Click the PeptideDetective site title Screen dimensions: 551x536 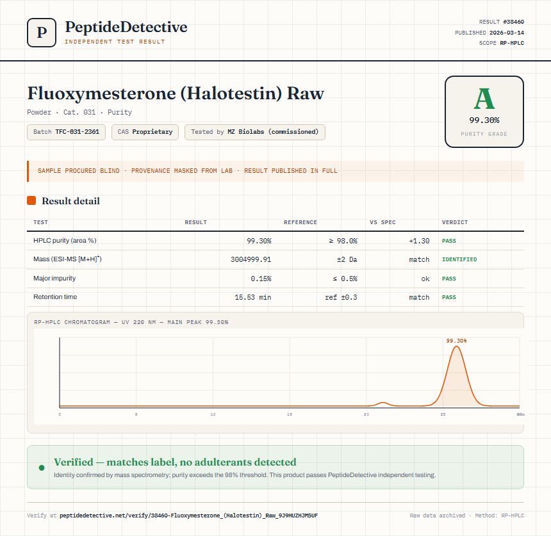[x=126, y=27]
